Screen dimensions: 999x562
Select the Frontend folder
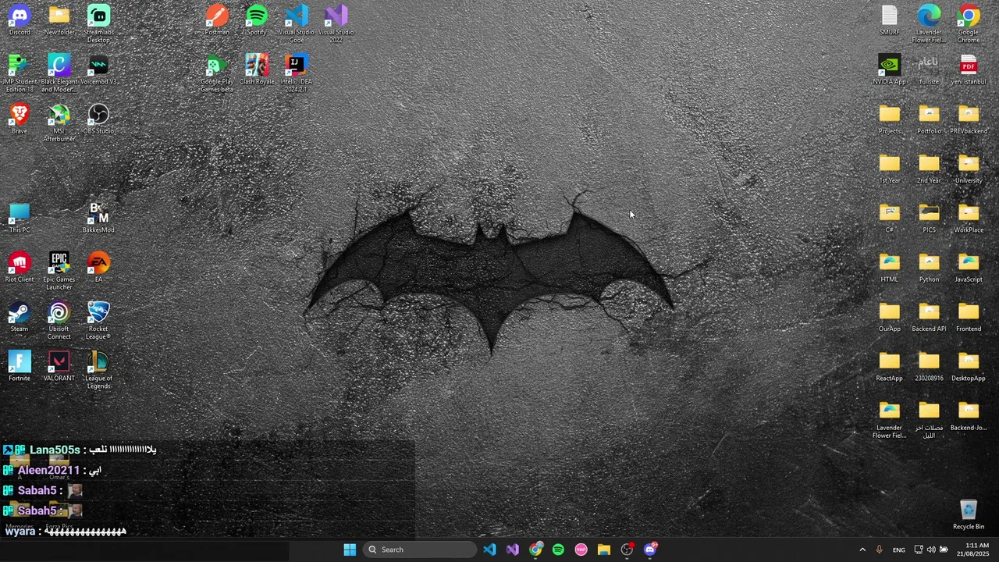point(969,317)
